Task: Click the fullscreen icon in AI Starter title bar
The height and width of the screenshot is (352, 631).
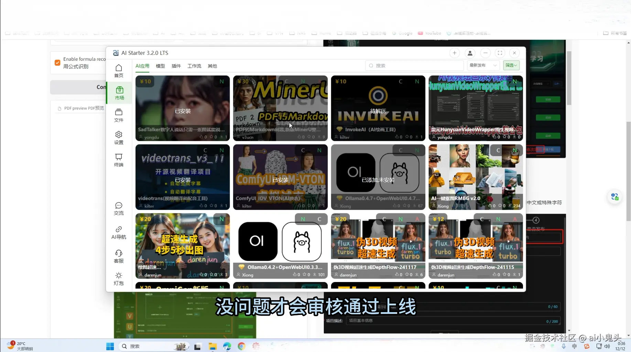Action: [x=500, y=53]
